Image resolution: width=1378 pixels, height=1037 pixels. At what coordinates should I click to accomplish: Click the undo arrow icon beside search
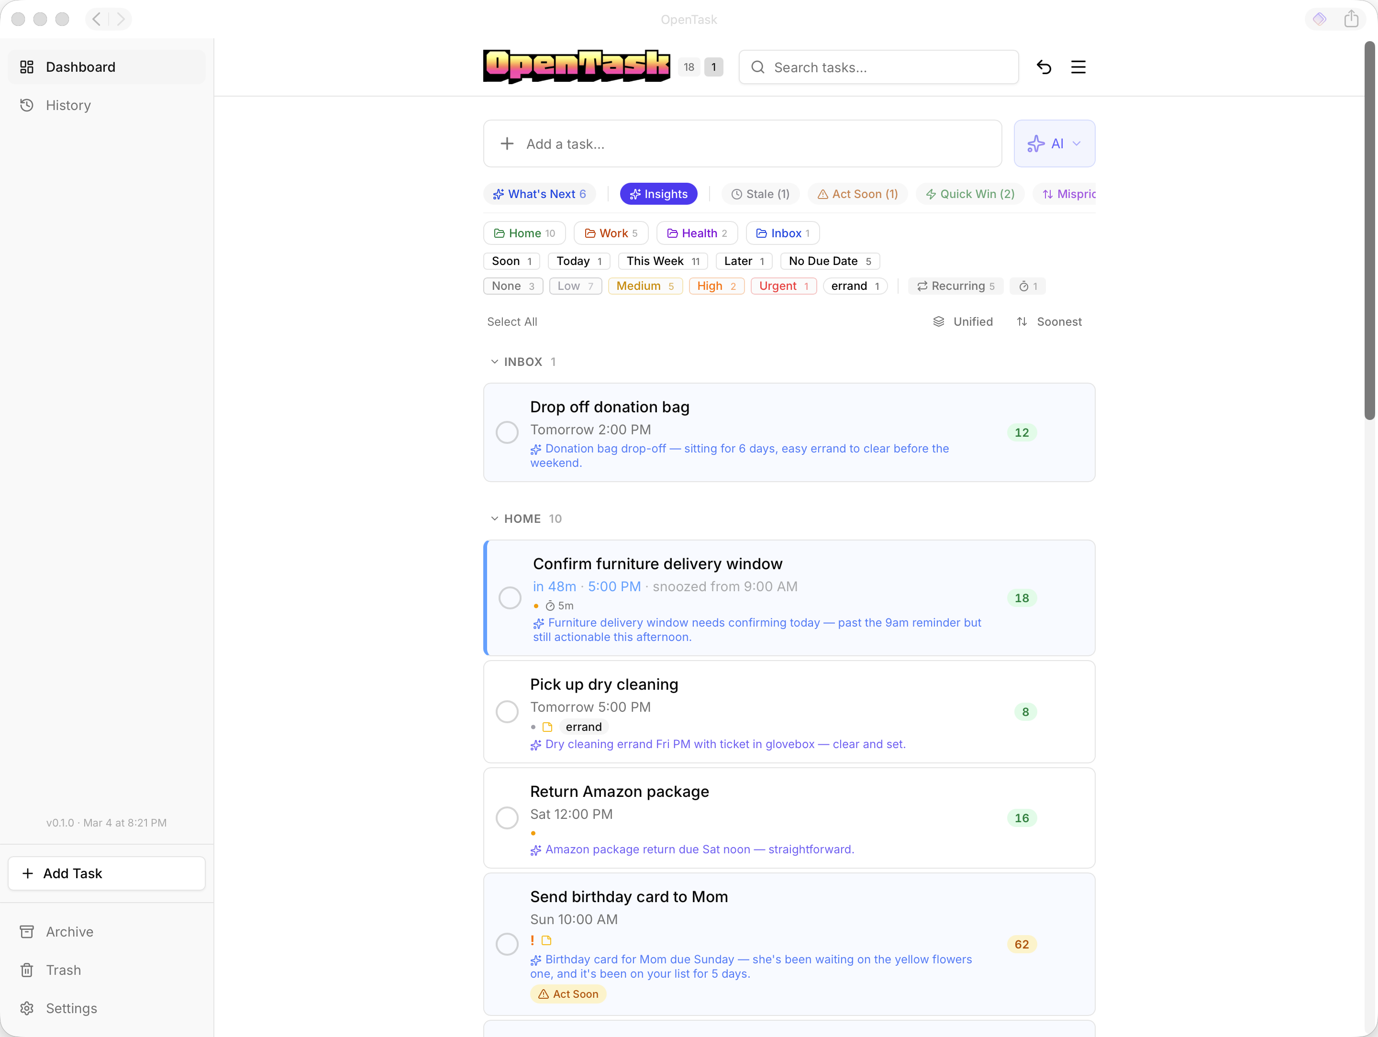pyautogui.click(x=1044, y=67)
